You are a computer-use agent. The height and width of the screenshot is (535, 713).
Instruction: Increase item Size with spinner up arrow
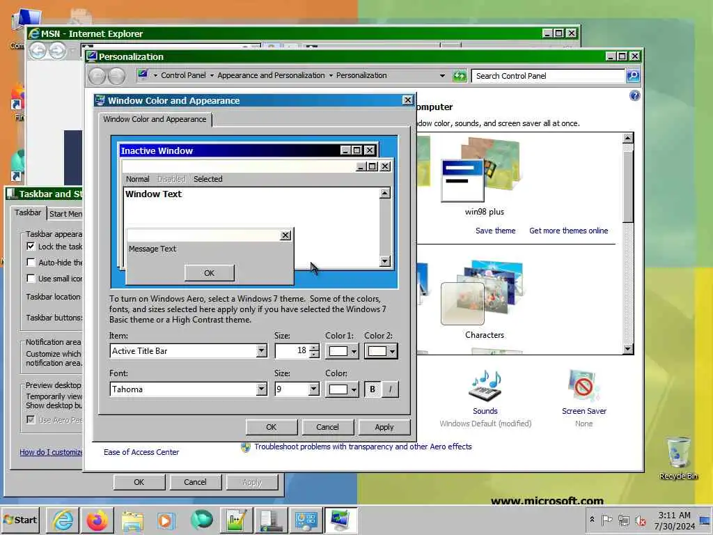click(x=314, y=348)
